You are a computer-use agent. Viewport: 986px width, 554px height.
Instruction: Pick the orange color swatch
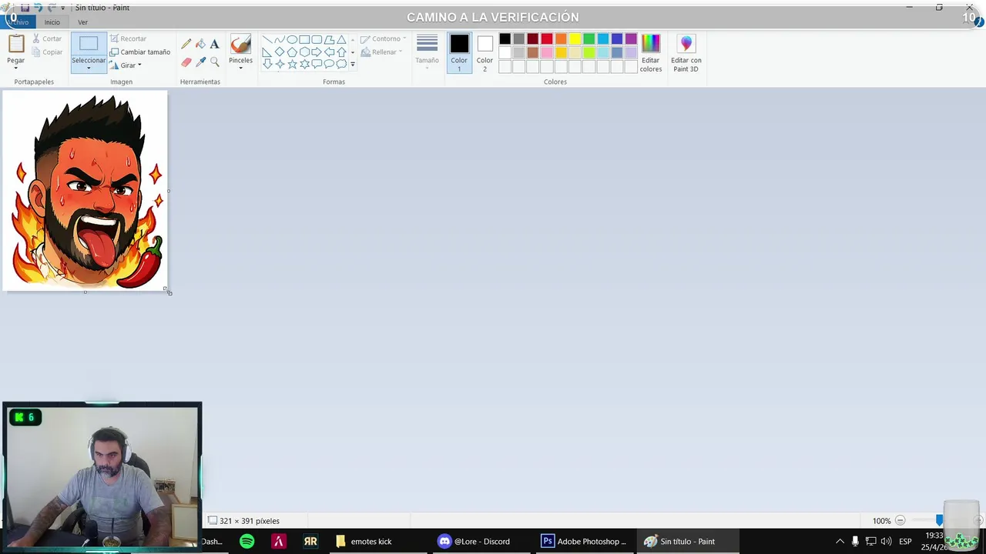pos(561,39)
